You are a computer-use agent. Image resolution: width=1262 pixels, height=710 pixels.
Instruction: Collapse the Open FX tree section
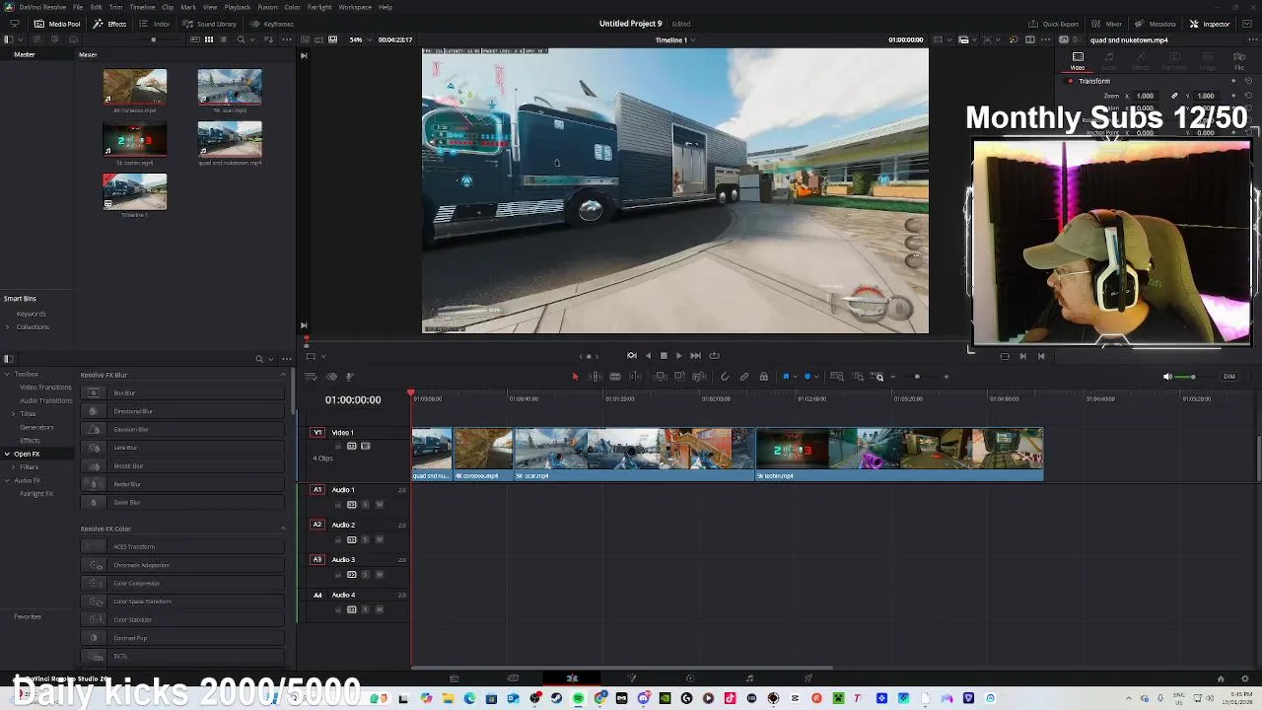point(7,454)
